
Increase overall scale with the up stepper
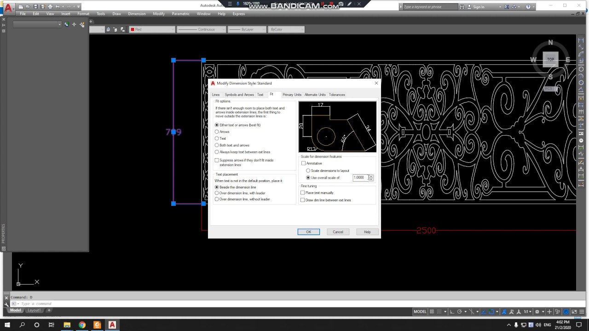[x=371, y=176]
